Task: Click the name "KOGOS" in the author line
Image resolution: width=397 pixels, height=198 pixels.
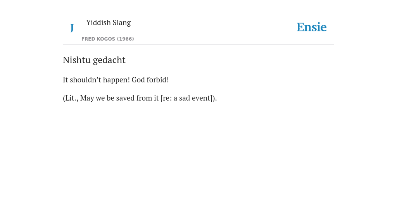Action: [106, 39]
